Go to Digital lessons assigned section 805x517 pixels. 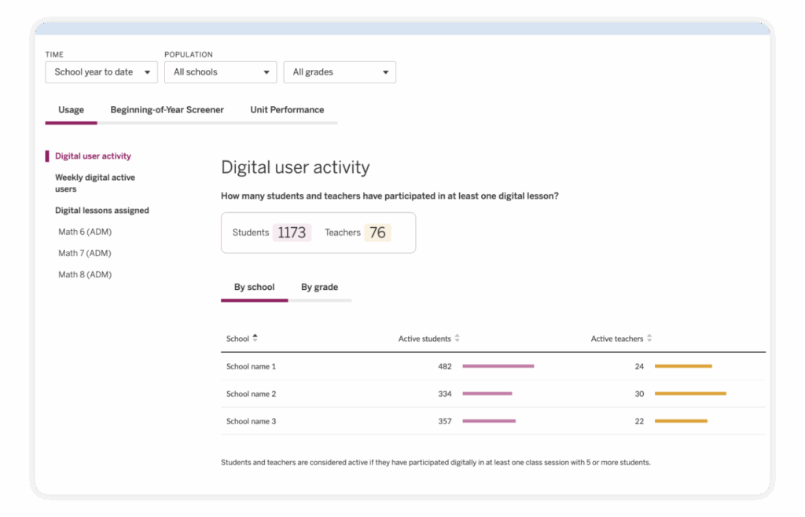101,211
